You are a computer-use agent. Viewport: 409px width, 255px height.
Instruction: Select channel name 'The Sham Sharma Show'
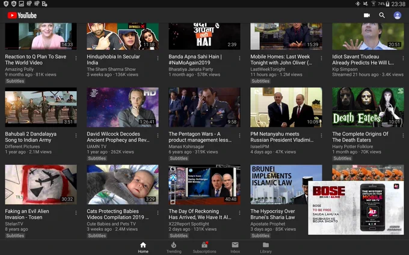tap(111, 69)
